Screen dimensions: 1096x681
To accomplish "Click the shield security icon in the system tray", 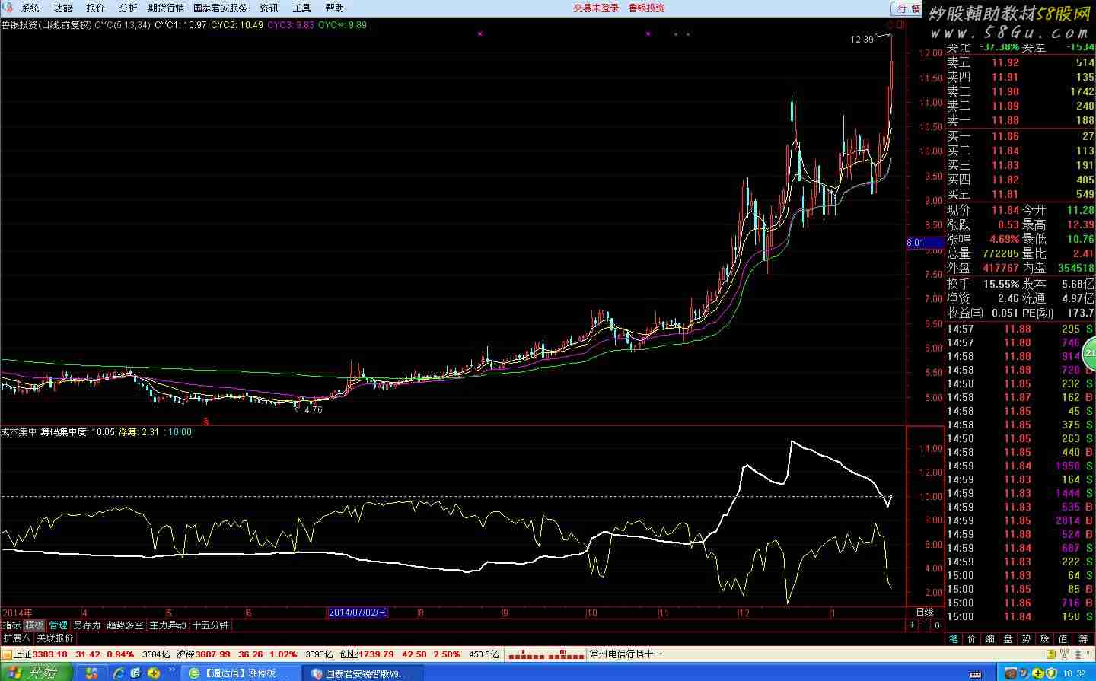I will coord(1051,673).
